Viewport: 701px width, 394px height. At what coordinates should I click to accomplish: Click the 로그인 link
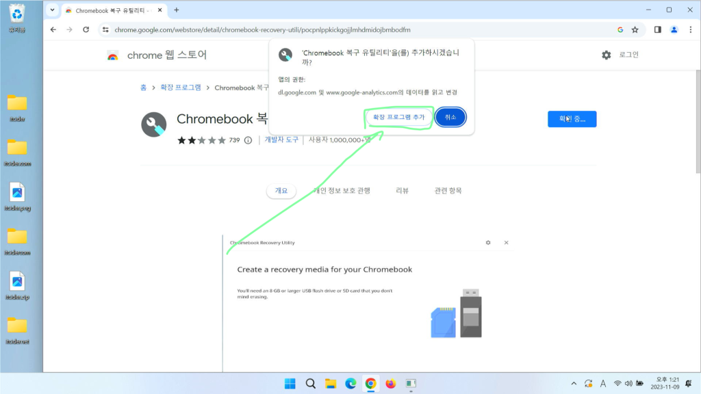(x=628, y=55)
